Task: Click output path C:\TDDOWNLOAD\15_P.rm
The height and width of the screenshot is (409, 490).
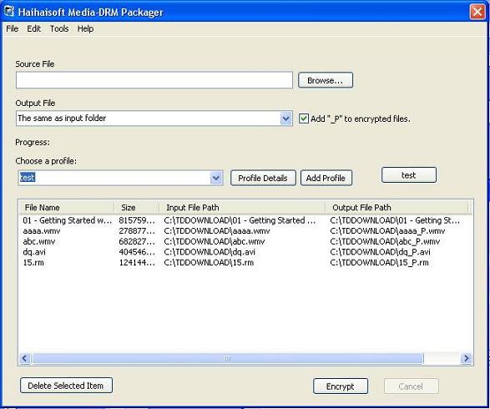Action: tap(379, 262)
